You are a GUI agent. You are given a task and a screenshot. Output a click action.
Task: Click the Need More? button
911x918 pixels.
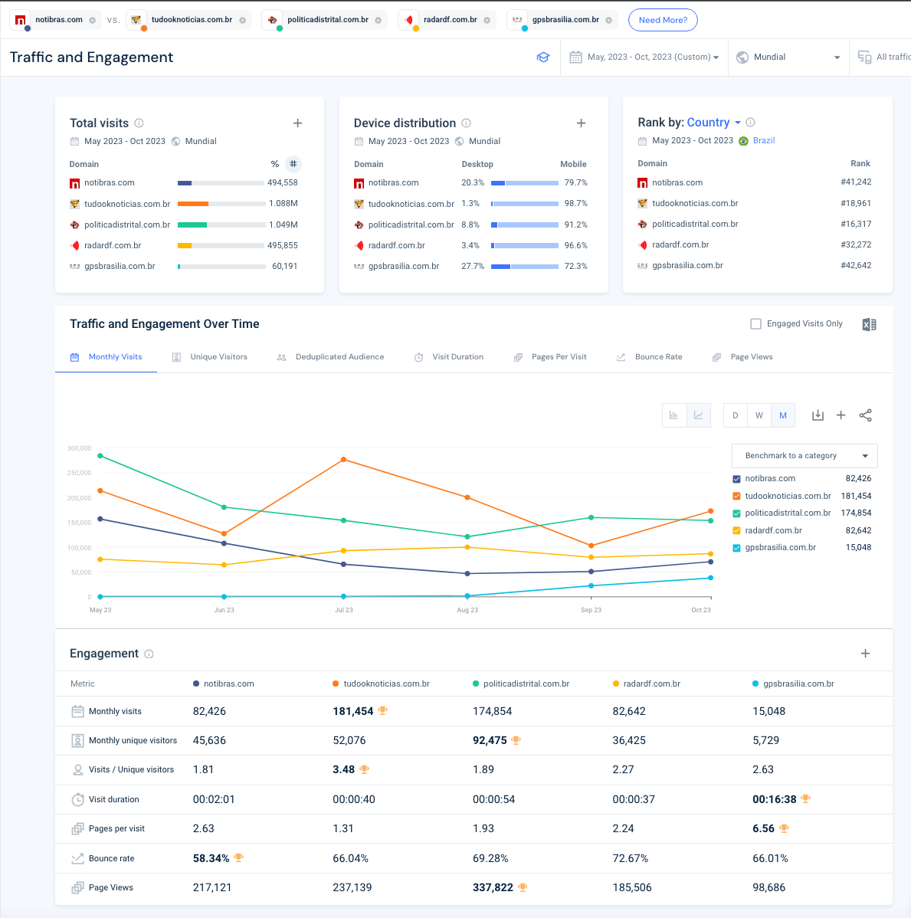(x=663, y=20)
